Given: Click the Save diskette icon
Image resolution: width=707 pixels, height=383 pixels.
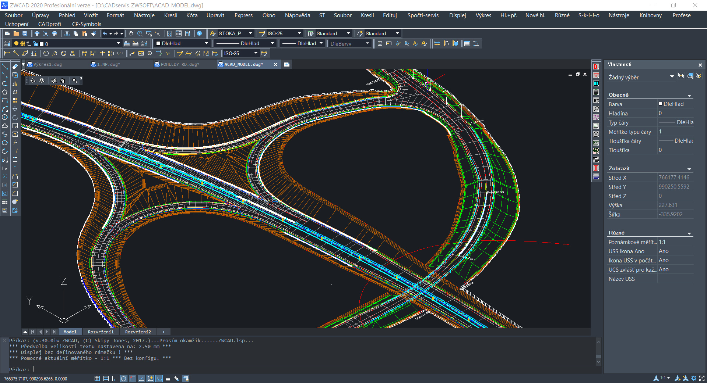Looking at the screenshot, I should click(x=25, y=33).
